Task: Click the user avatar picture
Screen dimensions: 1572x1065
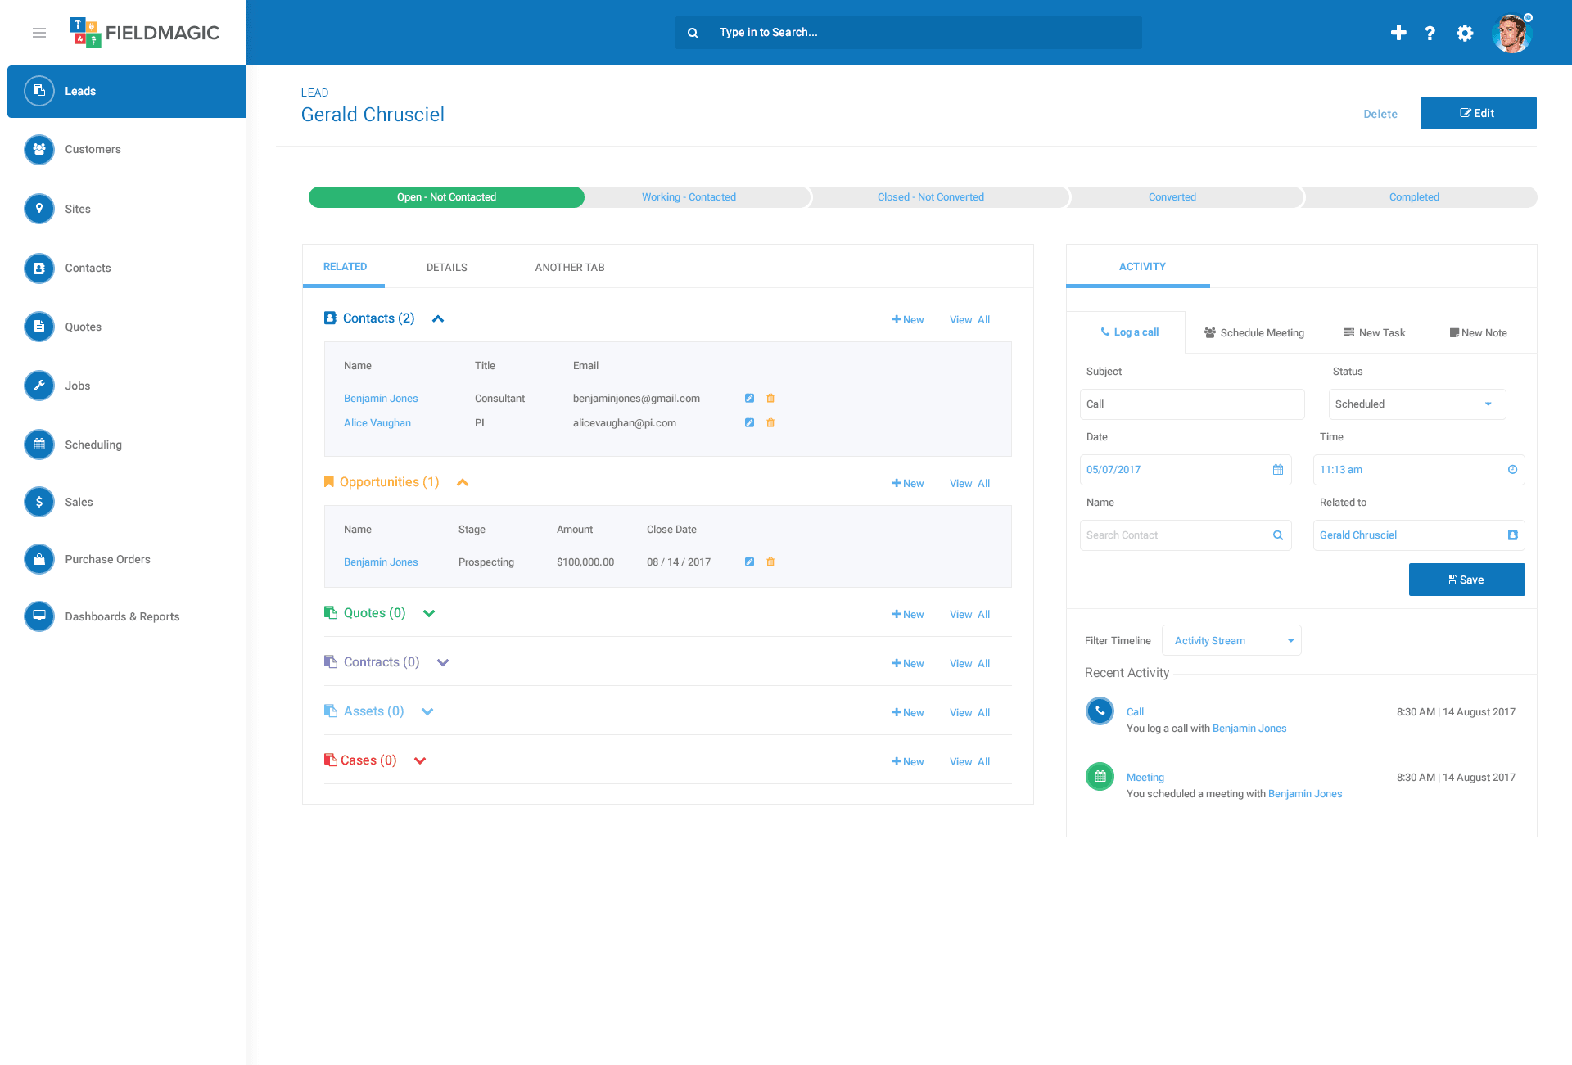Action: (x=1511, y=34)
